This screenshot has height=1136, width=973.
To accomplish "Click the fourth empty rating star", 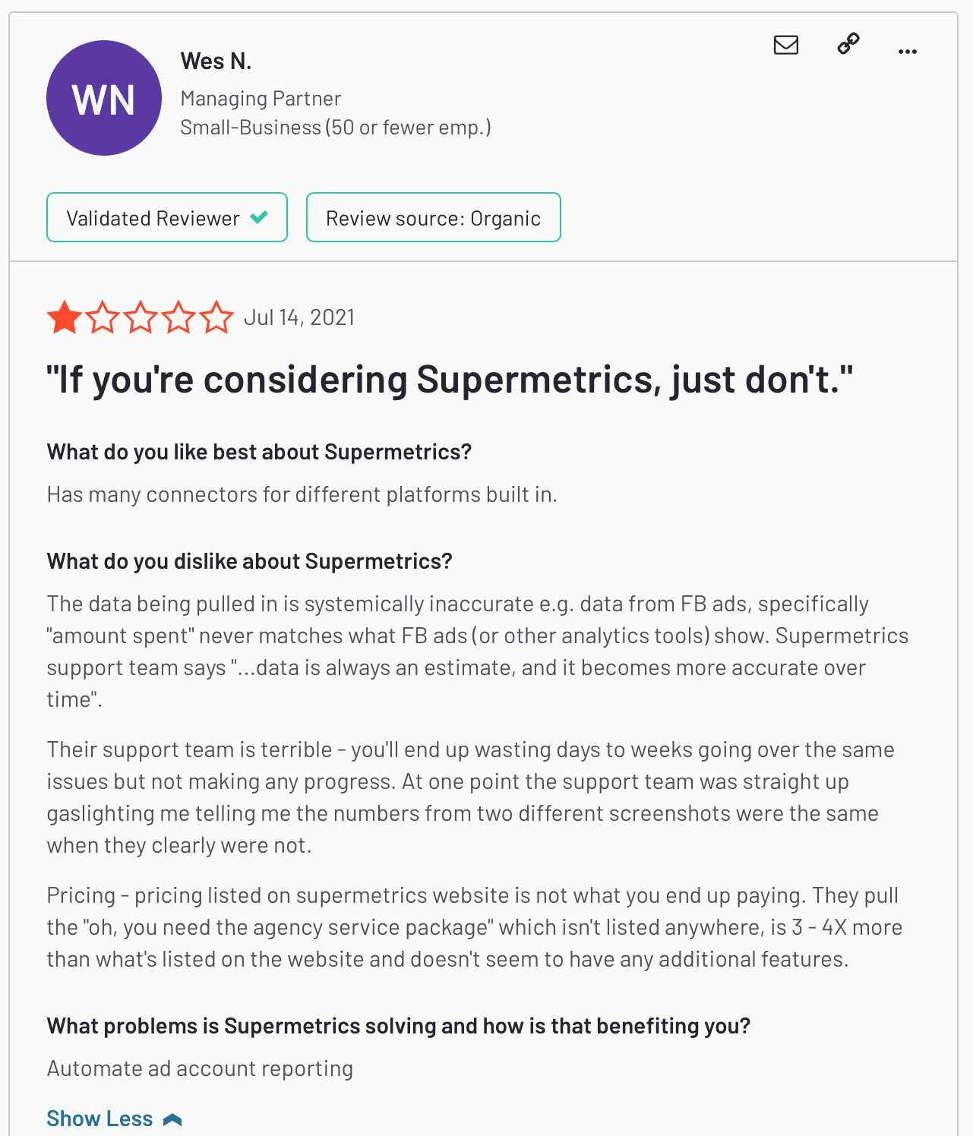I will coord(178,317).
